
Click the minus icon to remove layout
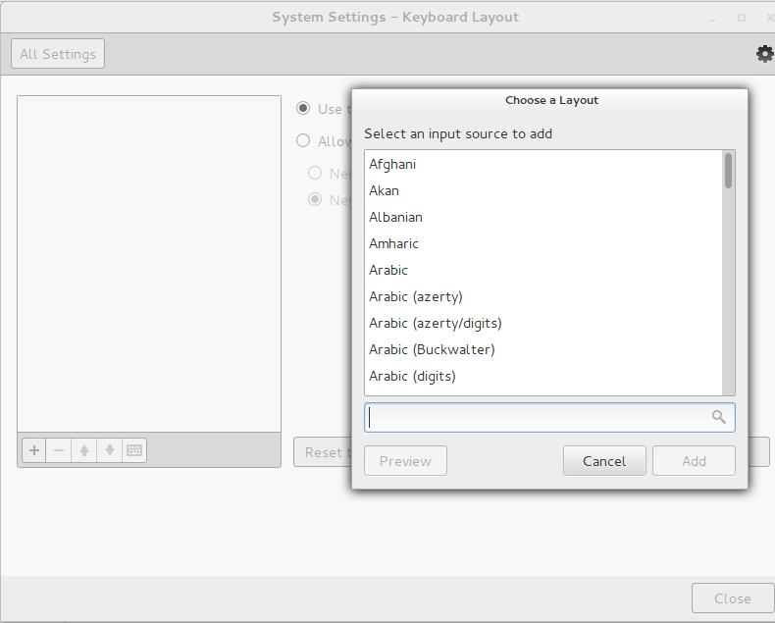click(x=59, y=450)
